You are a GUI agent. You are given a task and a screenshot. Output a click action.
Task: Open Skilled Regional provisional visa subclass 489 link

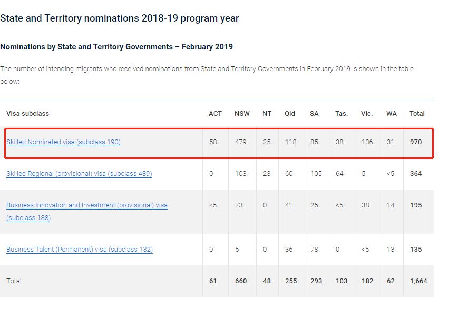tap(79, 174)
